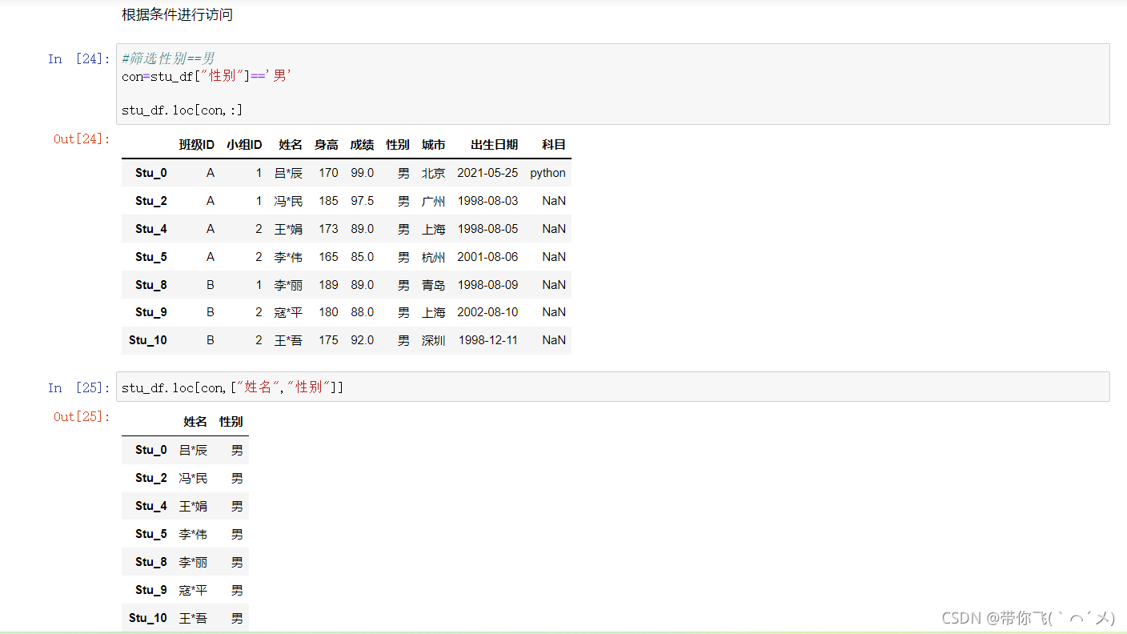Click the Stu_9 index in Out[24] table
The width and height of the screenshot is (1127, 634).
pos(151,312)
